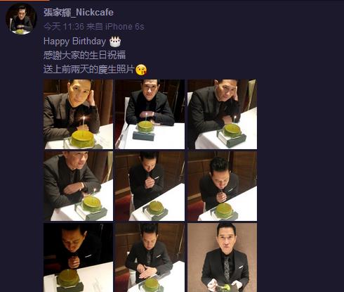Screen dimensions: 344x292
Task: Open bottom-right photo with beige background
Action: 222,258
